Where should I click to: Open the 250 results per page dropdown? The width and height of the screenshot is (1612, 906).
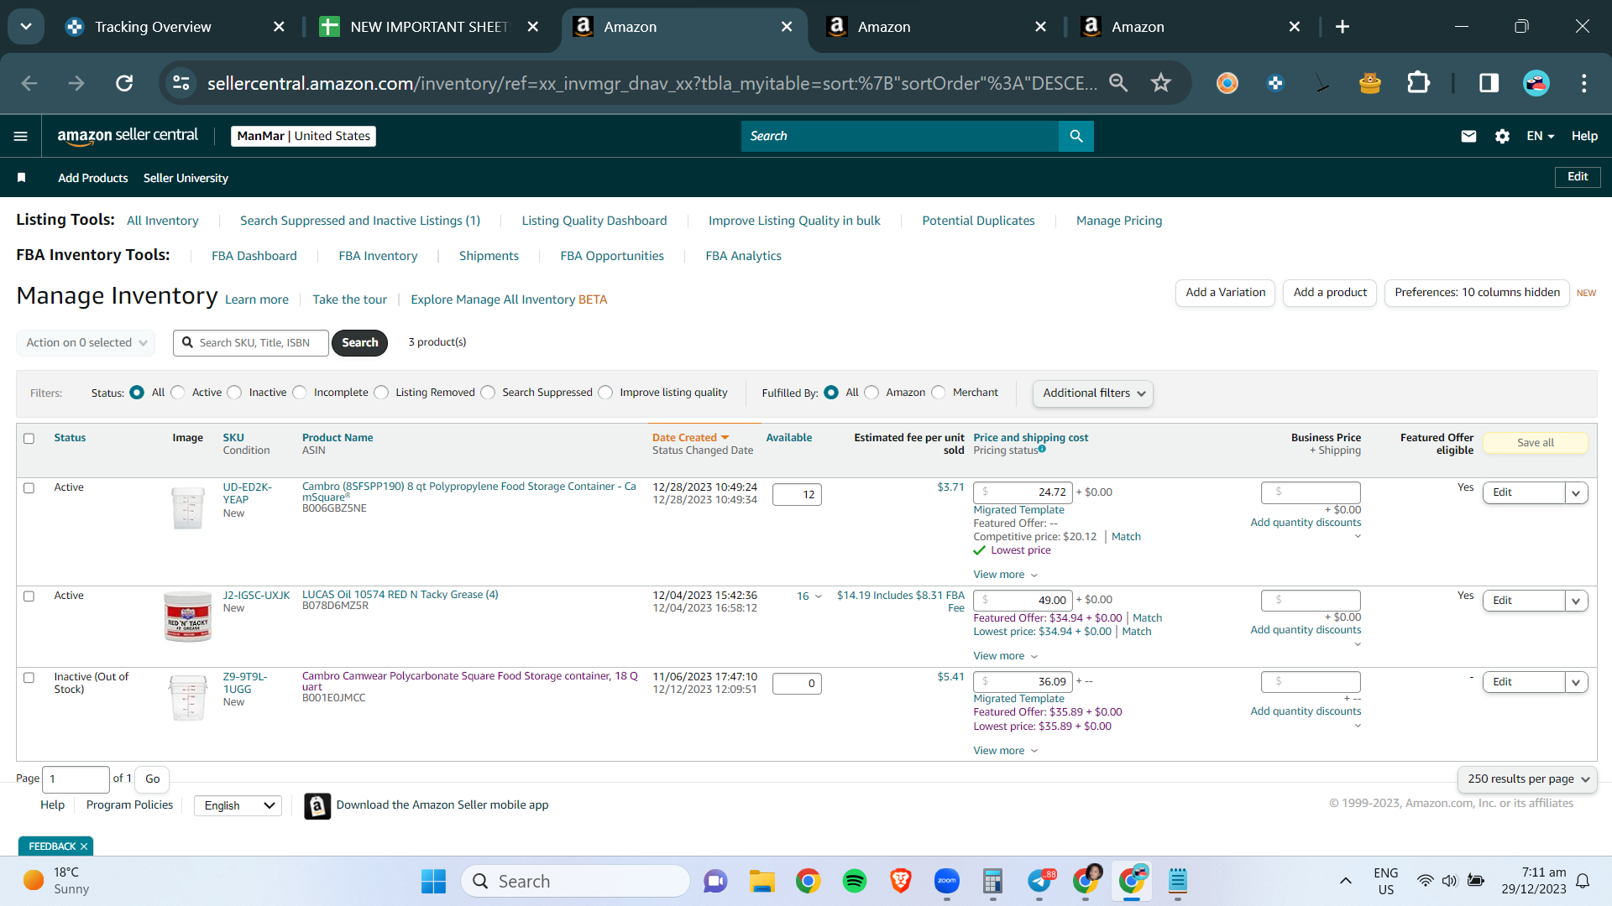[1528, 778]
